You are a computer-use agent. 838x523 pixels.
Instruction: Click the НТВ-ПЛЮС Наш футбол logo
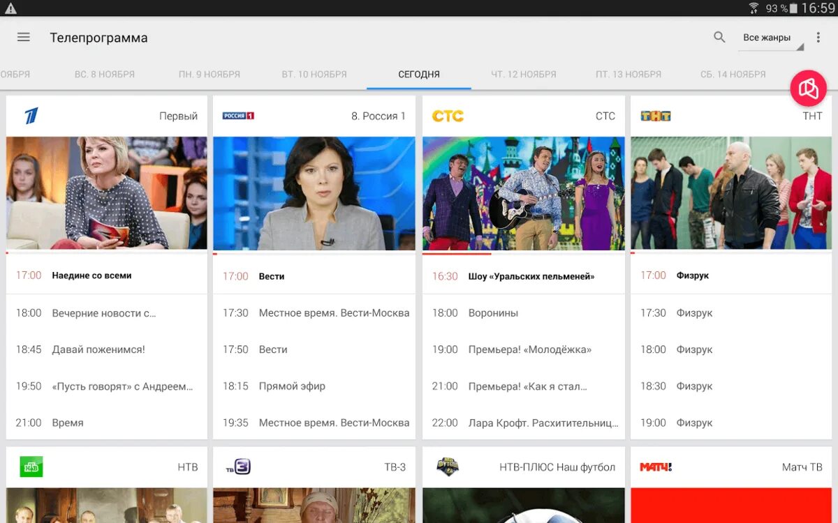coord(448,467)
